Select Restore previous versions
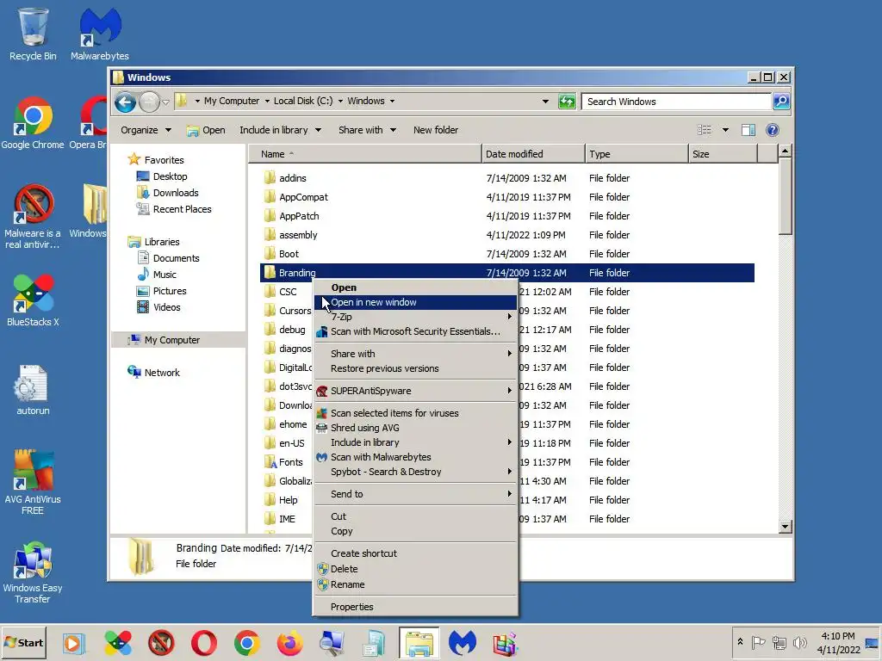 click(x=415, y=368)
